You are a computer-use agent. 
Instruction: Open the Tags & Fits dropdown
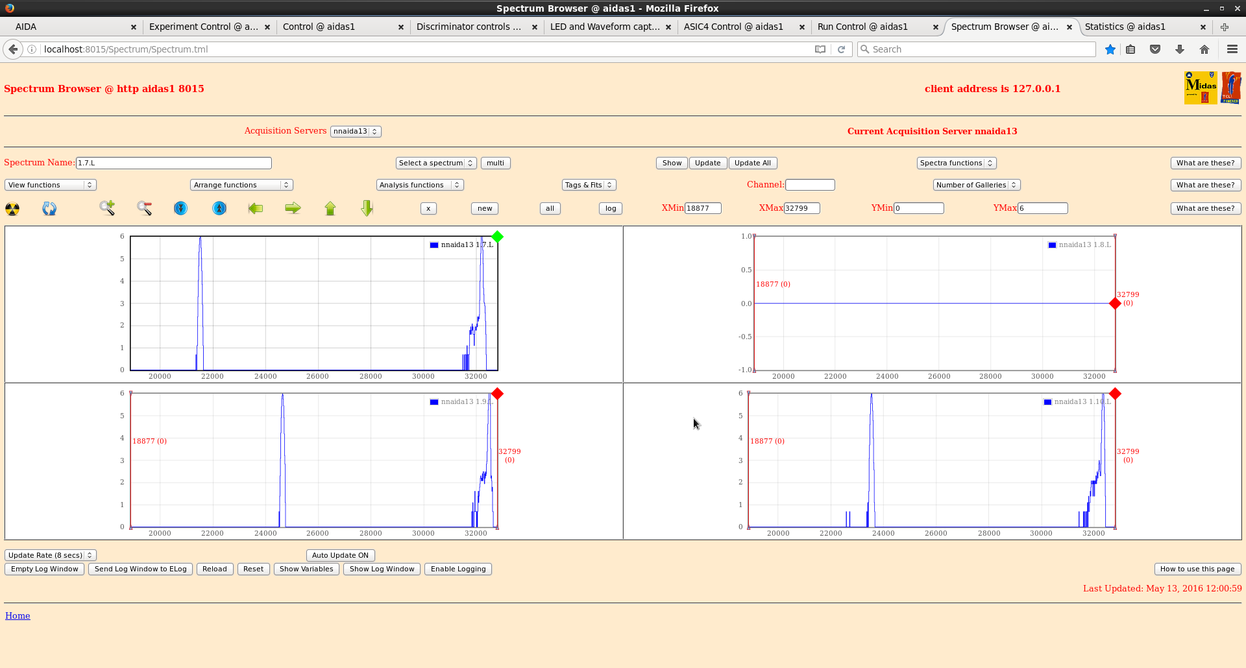[589, 185]
